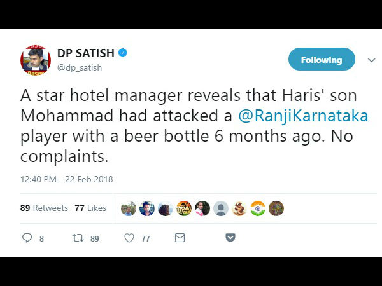This screenshot has height=286, width=382.
Task: Click the reply speech bubble icon
Action: point(27,238)
